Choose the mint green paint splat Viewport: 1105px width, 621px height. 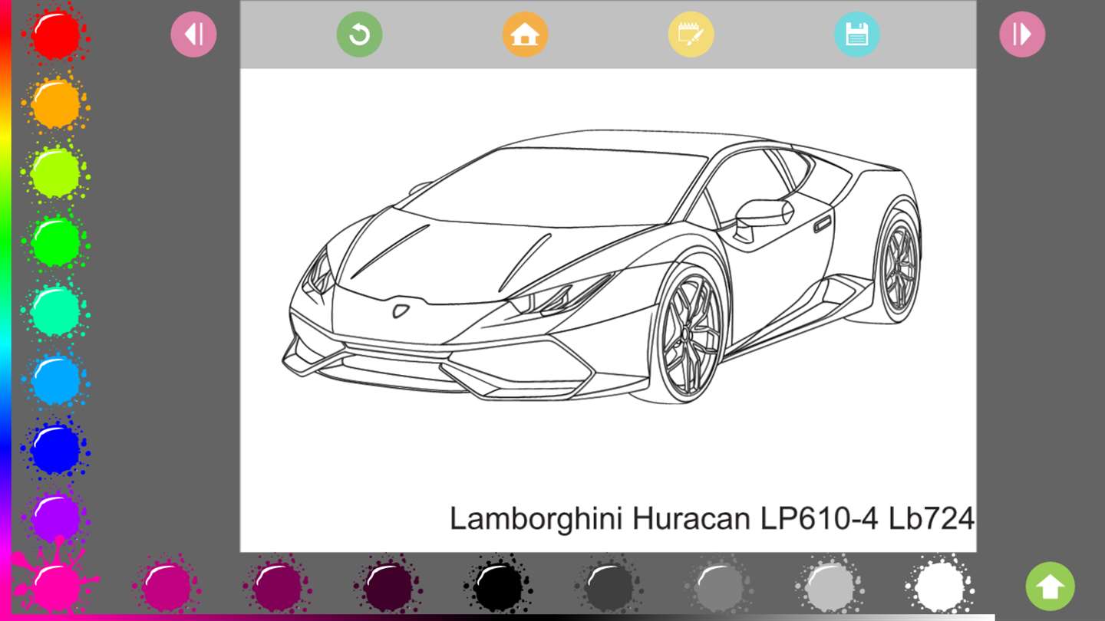pos(55,310)
